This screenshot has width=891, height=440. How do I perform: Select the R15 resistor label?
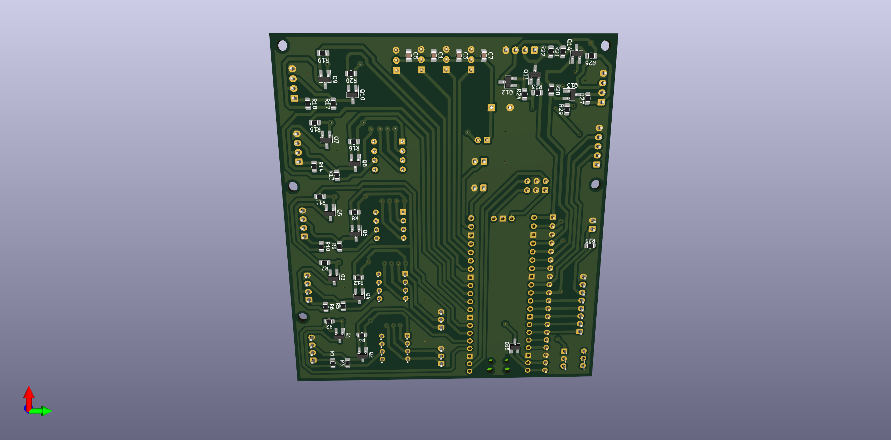point(315,129)
